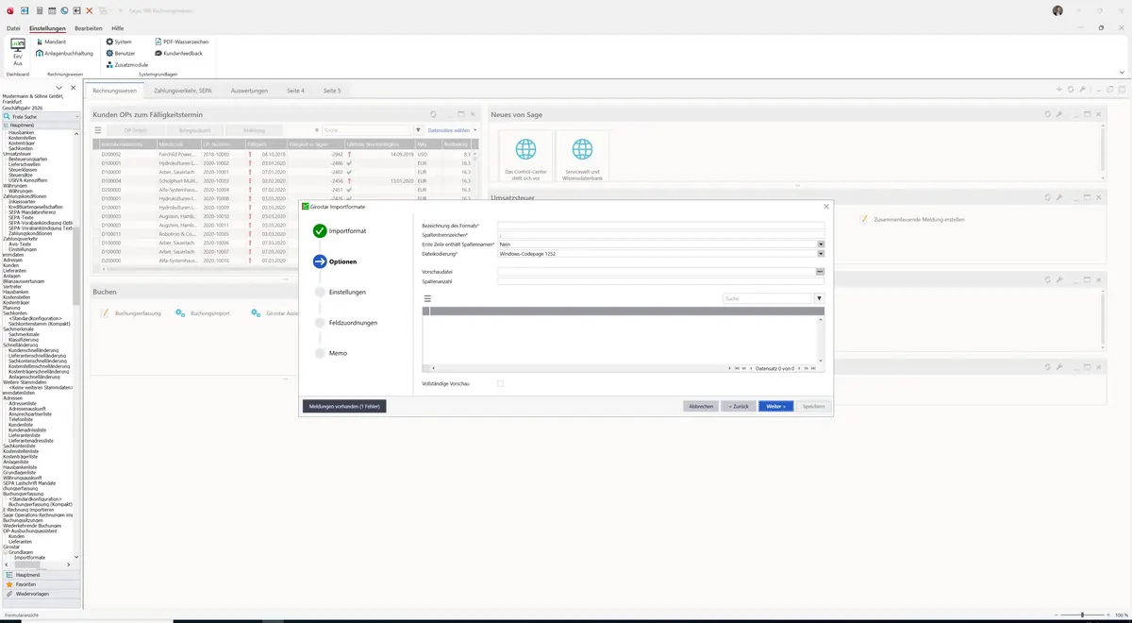Switch to the Auswertungen tab
The width and height of the screenshot is (1132, 623).
tap(249, 91)
